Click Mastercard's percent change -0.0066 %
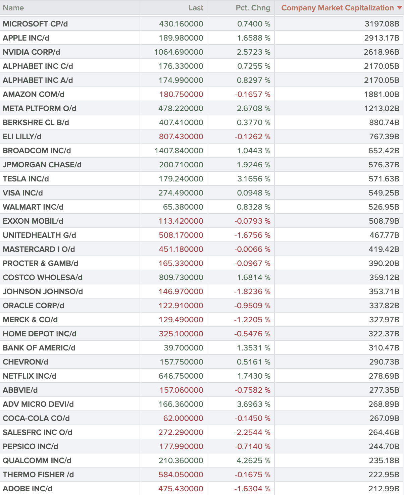Screen dimensions: 404x495 tap(252, 249)
